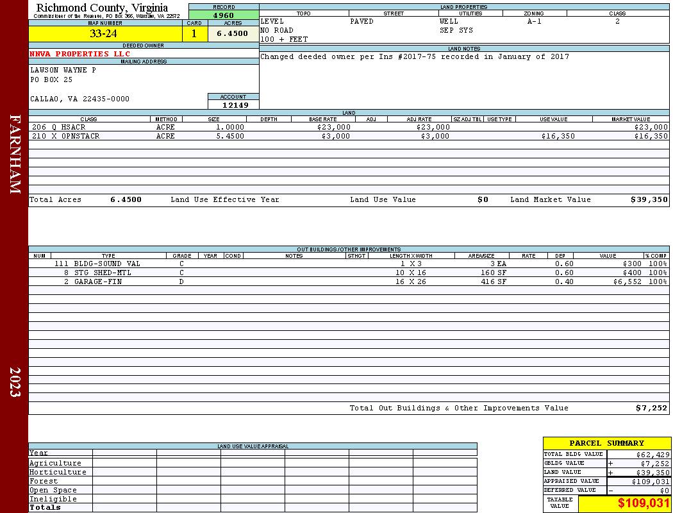The image size is (673, 513).
Task: Click the Richmond County, Virginia title
Action: tap(102, 7)
